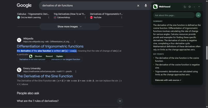Screen dimensions: 208x108
Task: Start voice search with the microphone icon
Action: [146, 6]
